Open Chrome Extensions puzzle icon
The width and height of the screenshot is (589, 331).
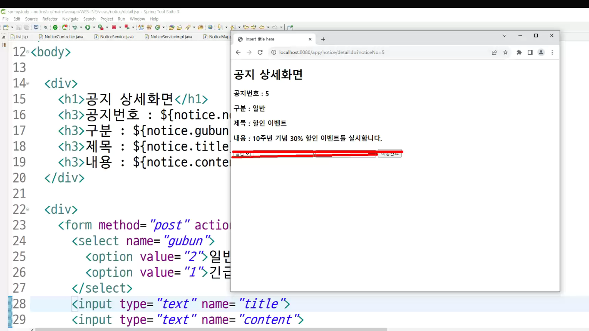(519, 53)
